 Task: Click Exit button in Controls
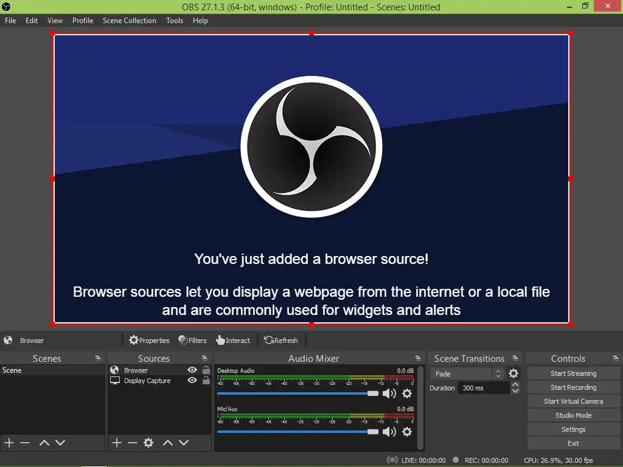(573, 443)
